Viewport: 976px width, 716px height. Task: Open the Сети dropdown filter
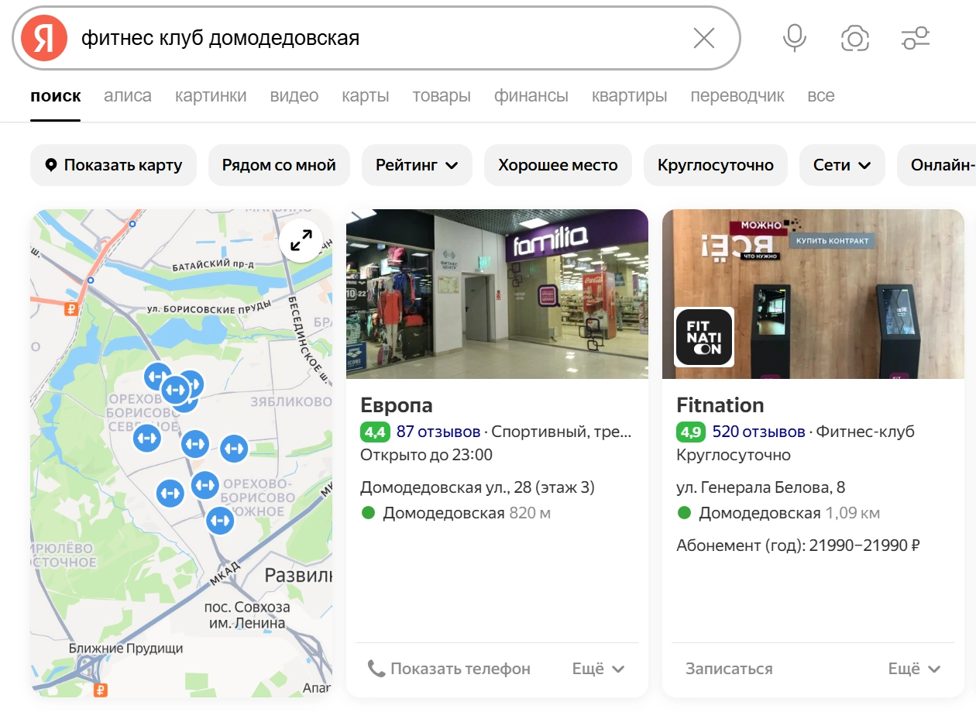pos(842,165)
